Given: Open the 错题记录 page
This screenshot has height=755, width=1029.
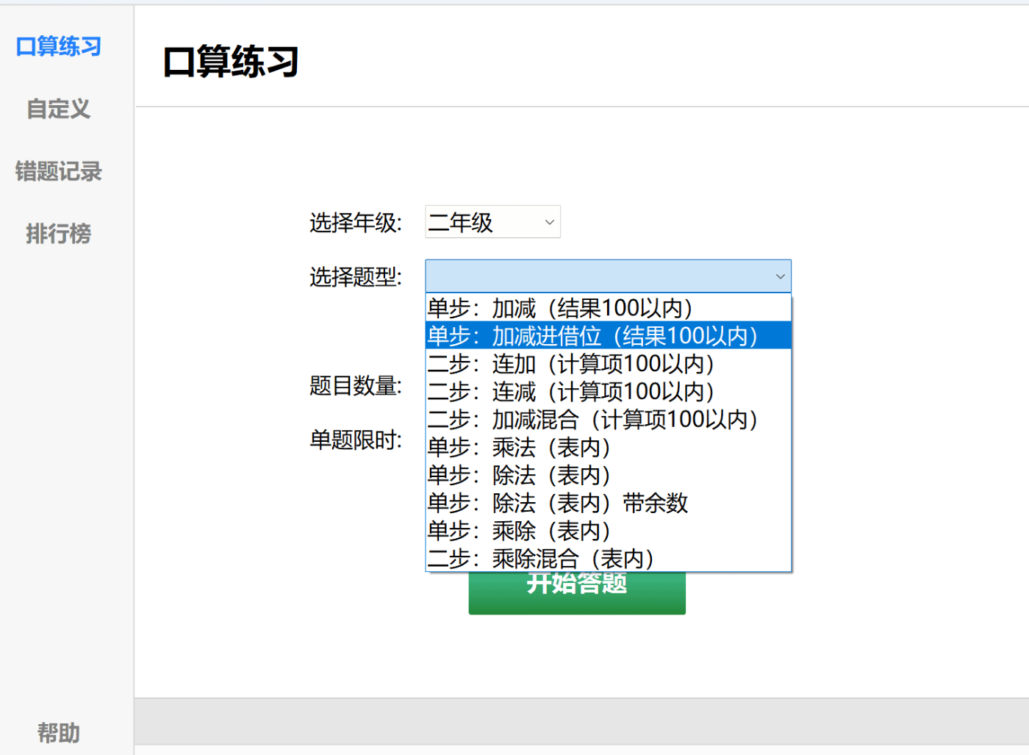Looking at the screenshot, I should (x=59, y=172).
